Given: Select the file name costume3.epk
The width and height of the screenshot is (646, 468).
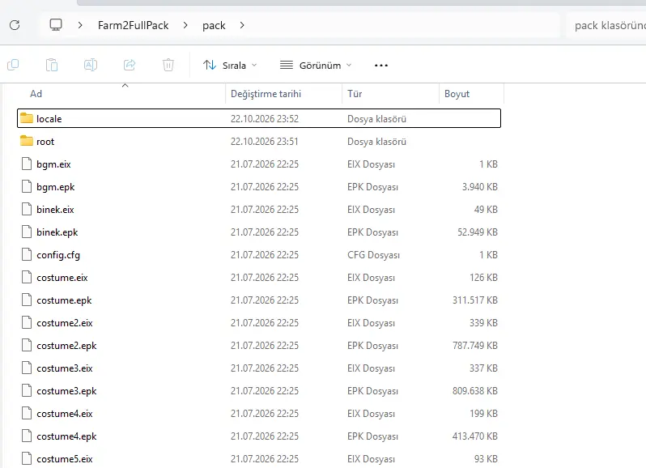Looking at the screenshot, I should tap(66, 391).
